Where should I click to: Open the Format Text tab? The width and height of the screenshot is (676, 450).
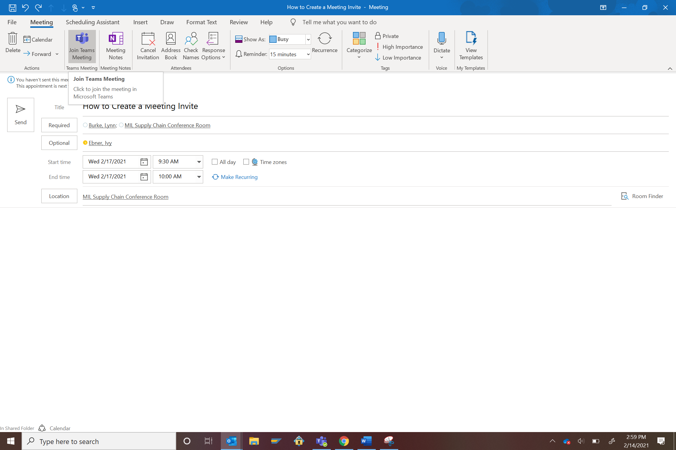click(201, 22)
